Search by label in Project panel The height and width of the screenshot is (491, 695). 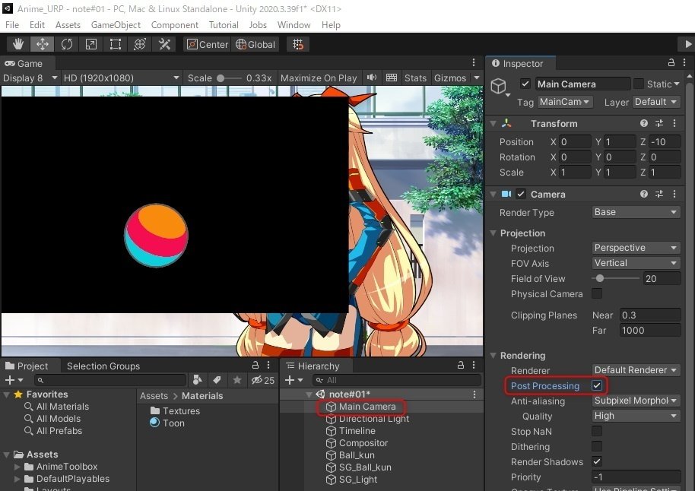click(217, 380)
